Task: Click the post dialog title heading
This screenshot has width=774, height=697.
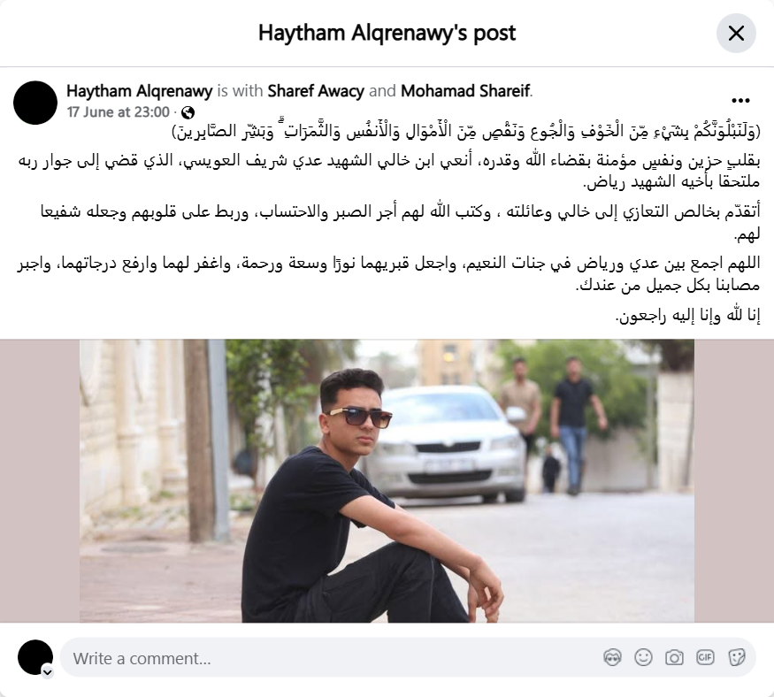Action: click(x=387, y=33)
